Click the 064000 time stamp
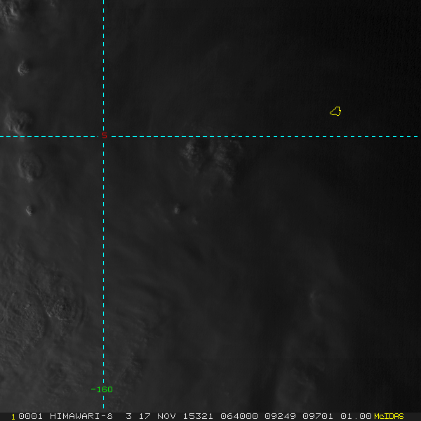The height and width of the screenshot is (421, 421). pyautogui.click(x=236, y=416)
